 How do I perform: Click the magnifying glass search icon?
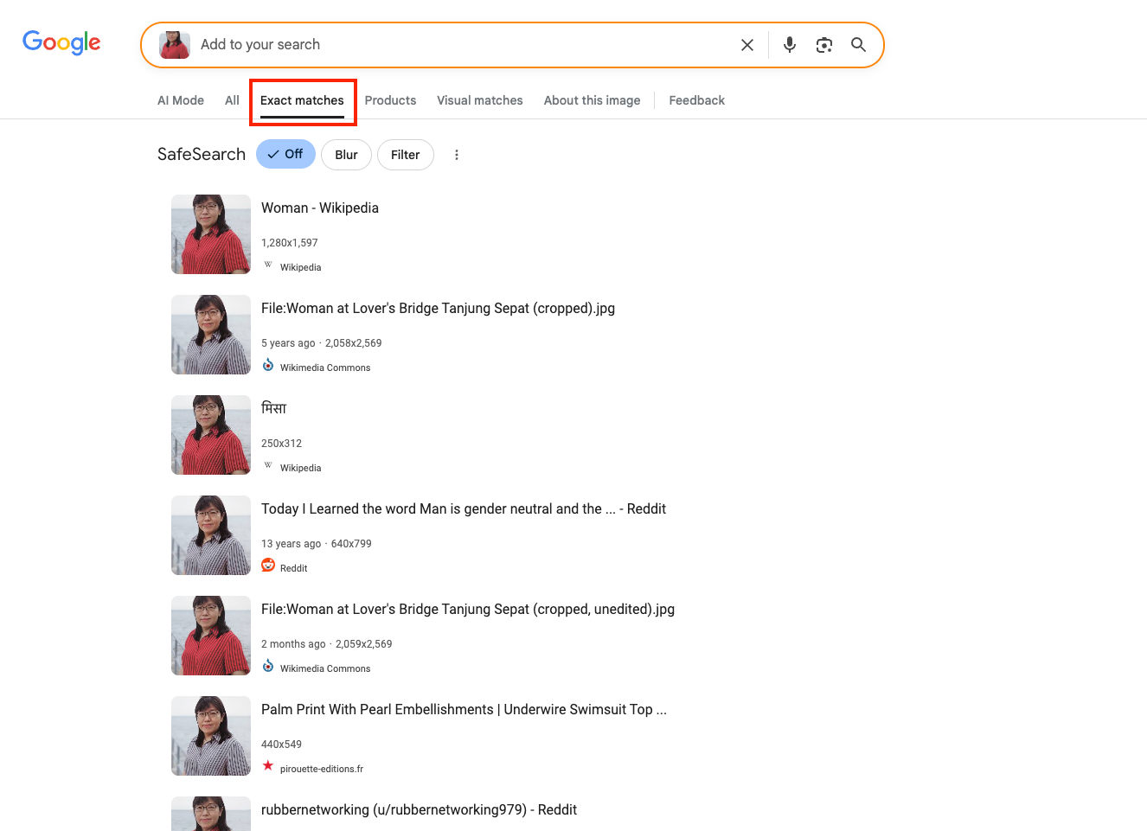click(x=858, y=45)
